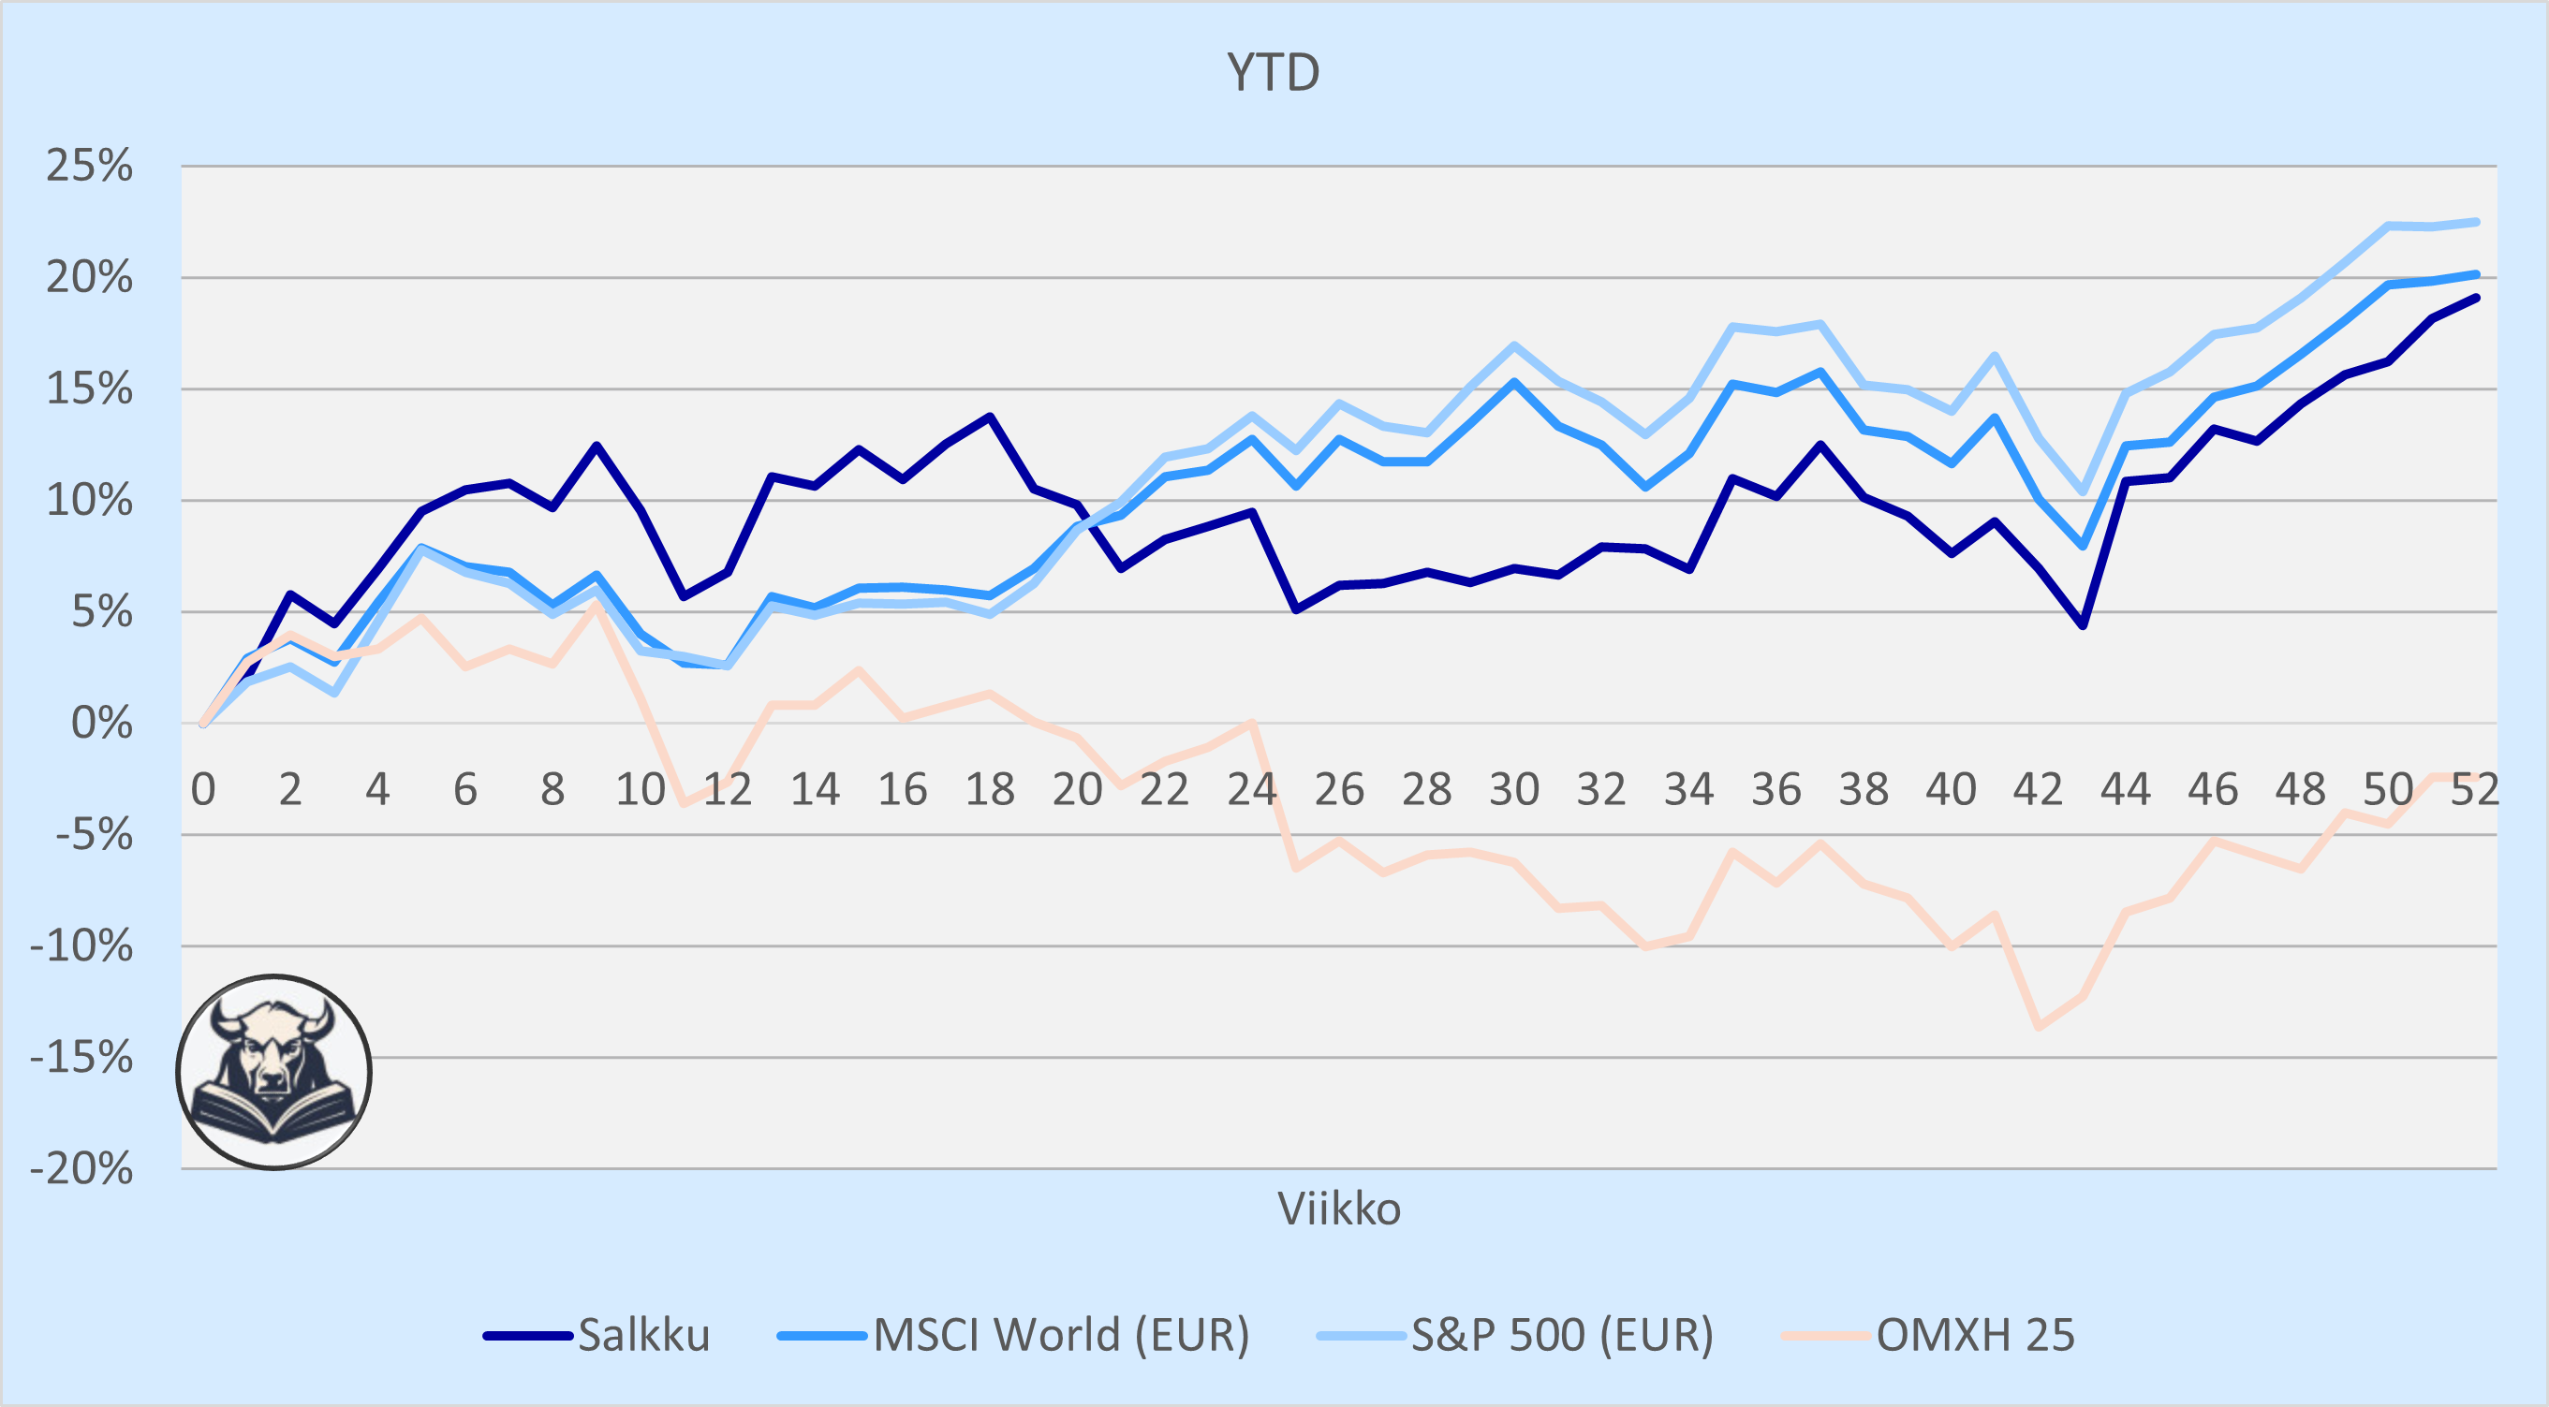Click the MSCI World (EUR) legend swatch

pos(822,1336)
